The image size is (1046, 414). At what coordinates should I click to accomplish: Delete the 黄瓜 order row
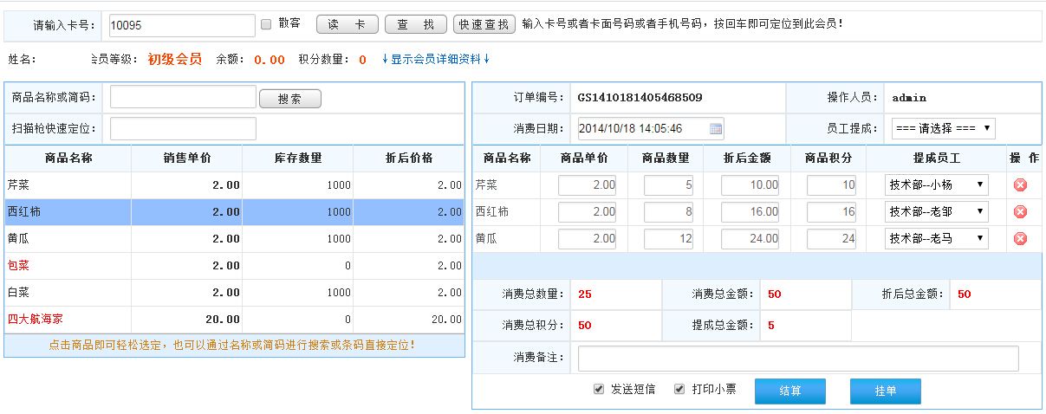pos(1020,238)
